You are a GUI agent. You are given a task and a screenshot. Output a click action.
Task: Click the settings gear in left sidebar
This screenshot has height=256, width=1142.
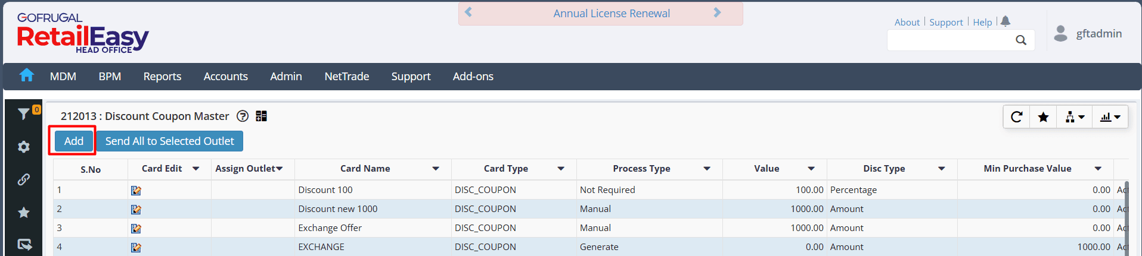[x=24, y=147]
